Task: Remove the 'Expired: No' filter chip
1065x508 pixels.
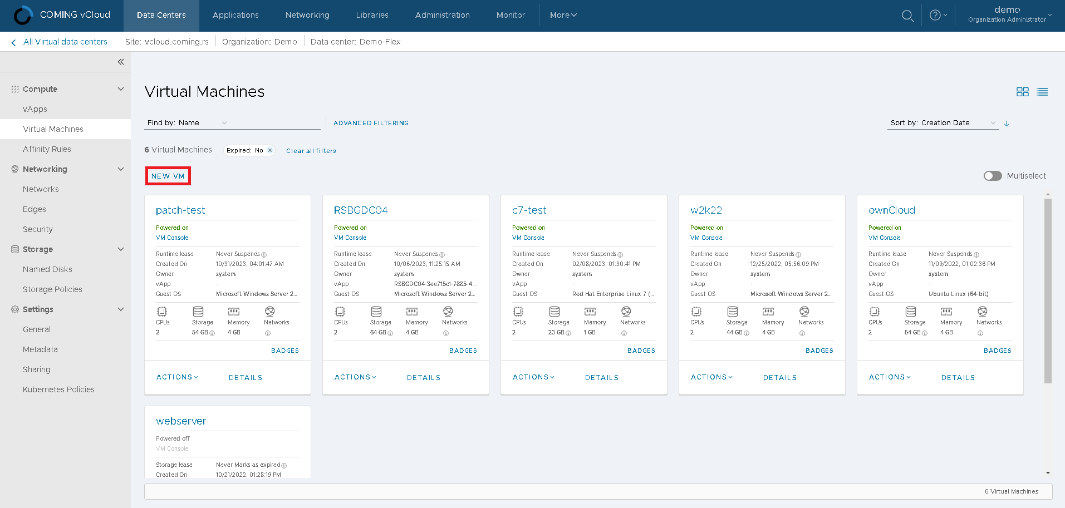Action: 270,150
